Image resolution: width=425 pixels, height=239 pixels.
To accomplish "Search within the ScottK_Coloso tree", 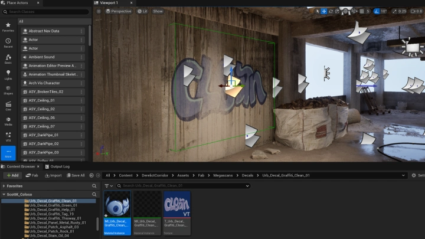I will (x=94, y=194).
